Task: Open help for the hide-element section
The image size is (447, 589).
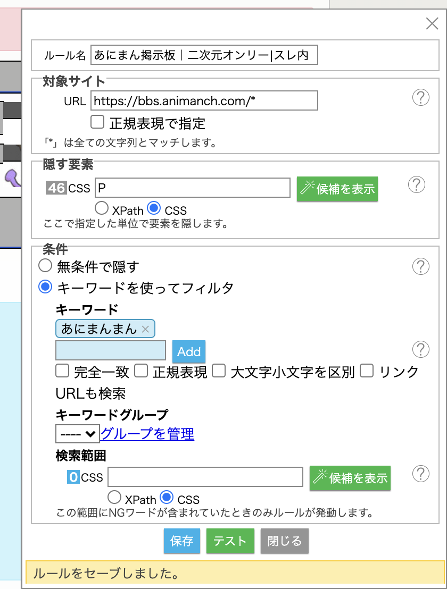Action: coord(416,184)
